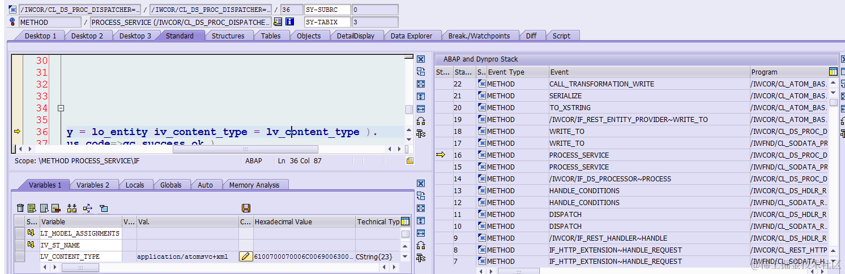Click pencil change icon for LV_CONTENT_TYPE
Image resolution: width=845 pixels, height=274 pixels.
[245, 256]
